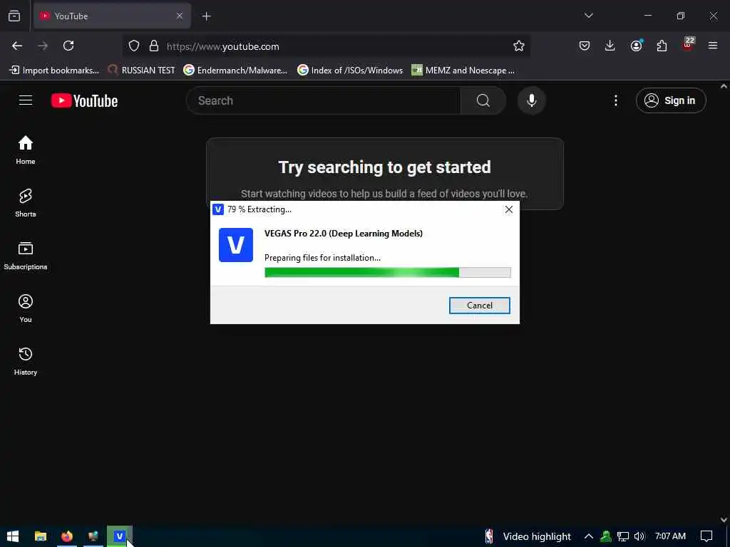Cancel the VEGAS Pro extraction

480,306
